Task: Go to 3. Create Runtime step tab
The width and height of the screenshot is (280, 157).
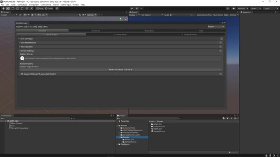Action: click(x=189, y=34)
